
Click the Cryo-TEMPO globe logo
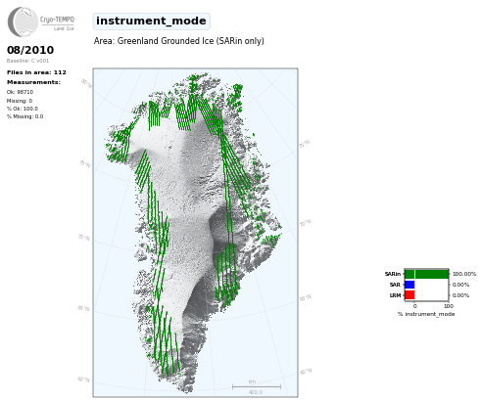pos(23,22)
